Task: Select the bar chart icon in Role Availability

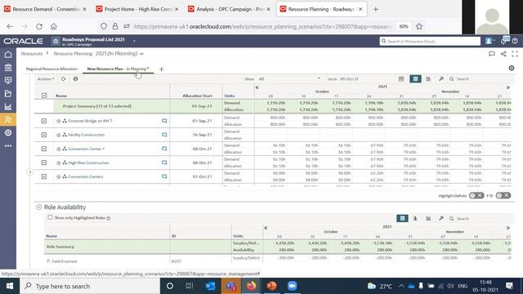Action: click(416, 218)
